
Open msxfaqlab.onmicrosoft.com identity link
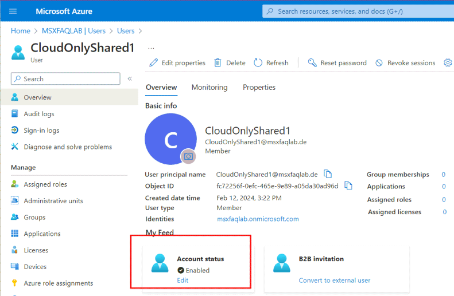(258, 219)
